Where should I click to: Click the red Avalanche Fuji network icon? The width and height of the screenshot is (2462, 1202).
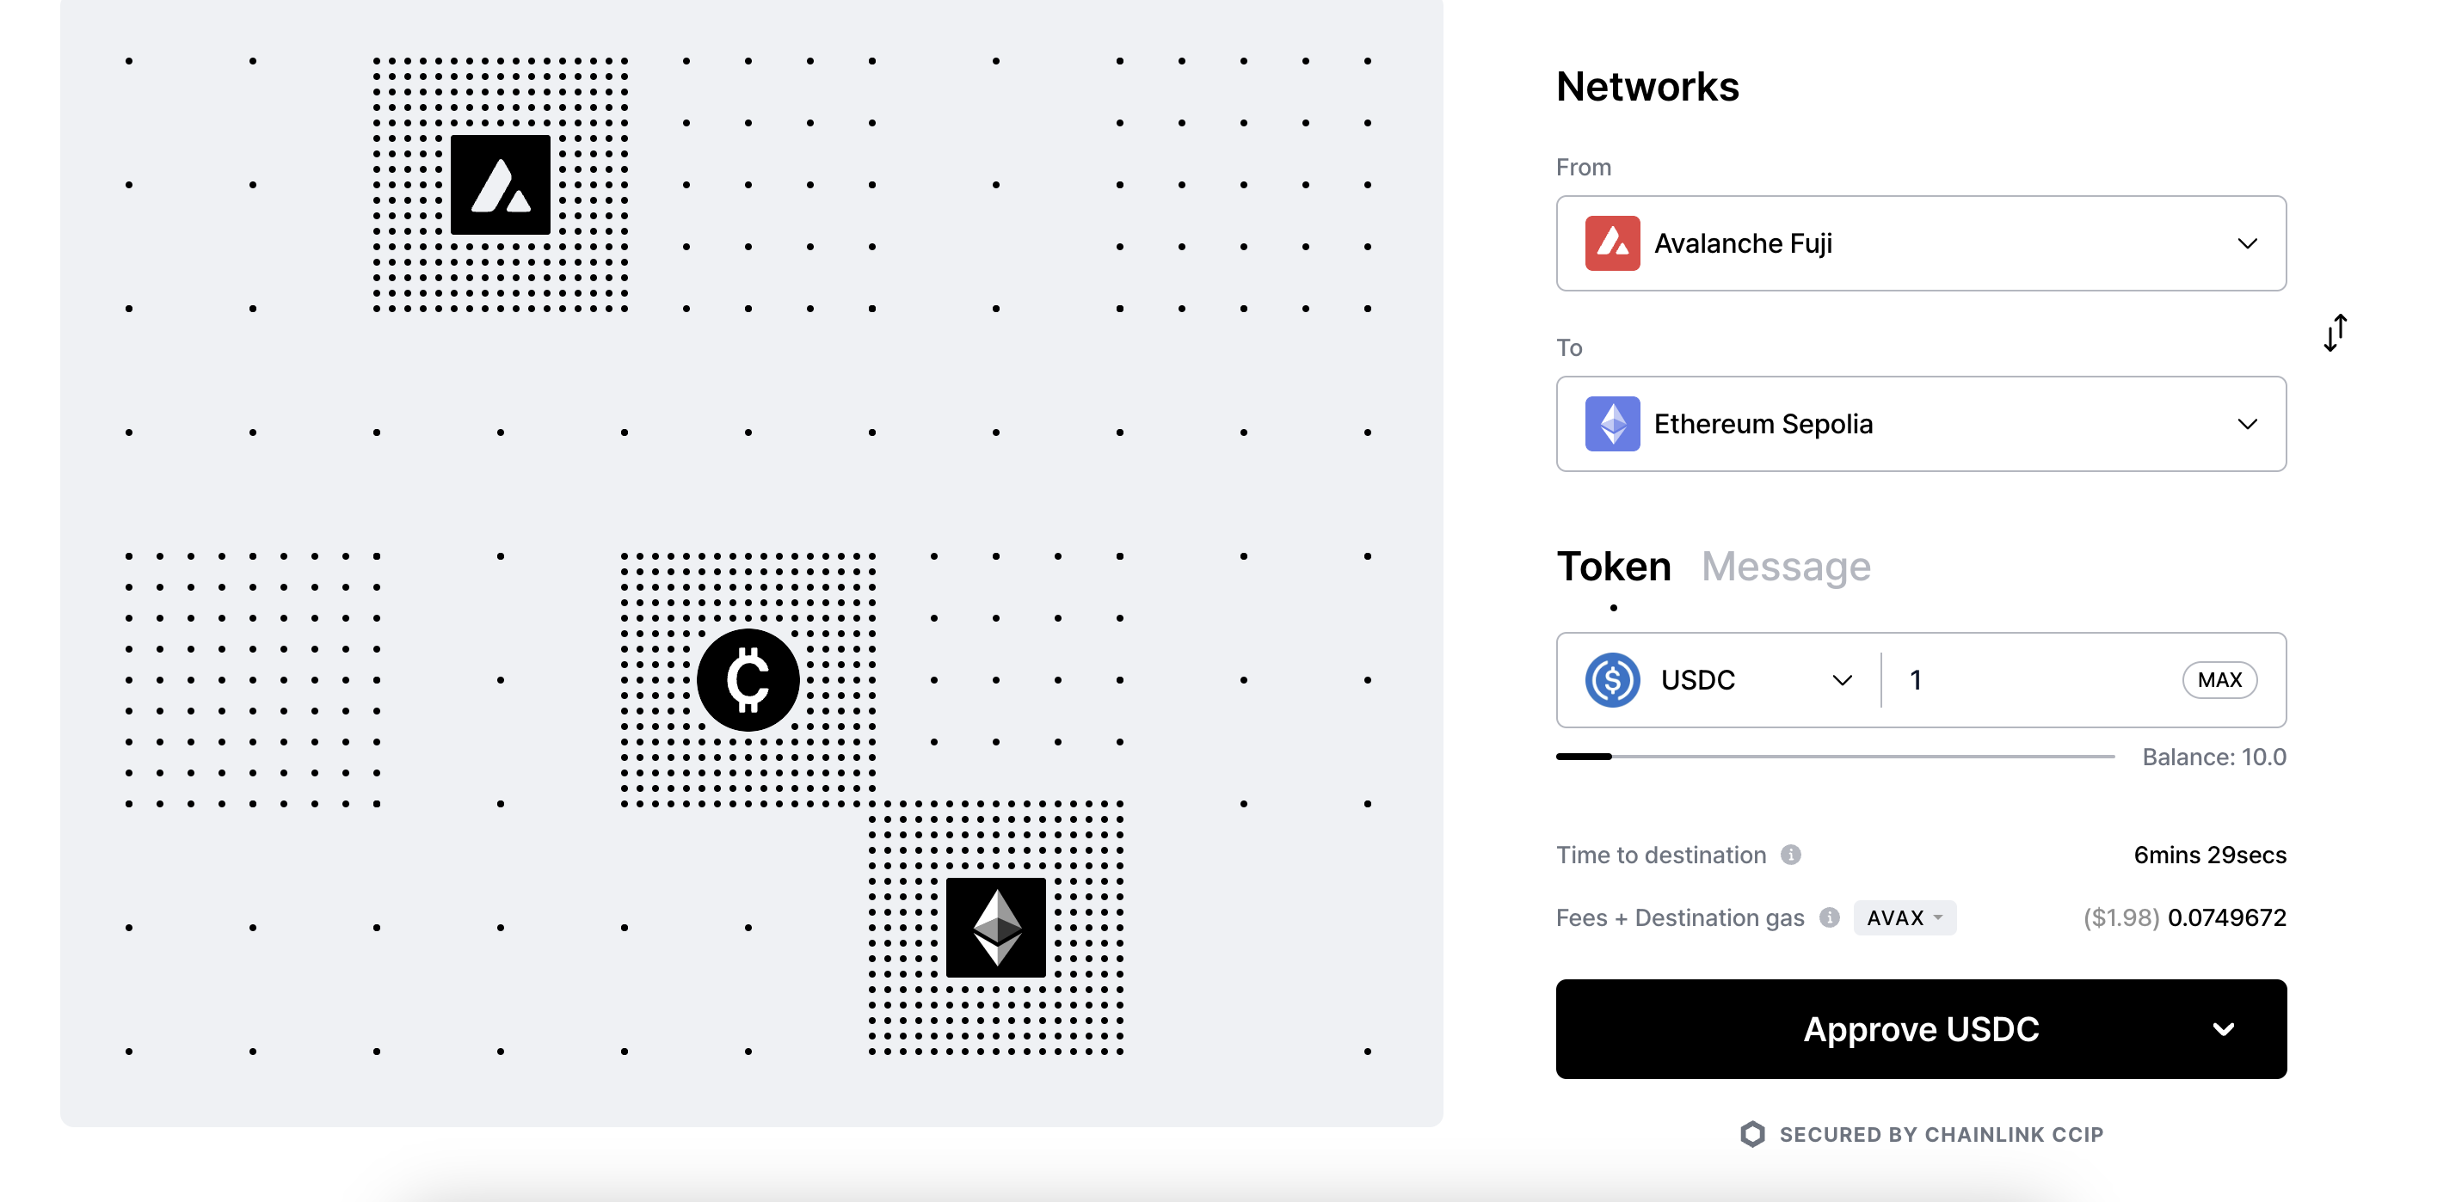click(1612, 243)
